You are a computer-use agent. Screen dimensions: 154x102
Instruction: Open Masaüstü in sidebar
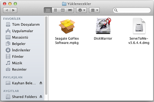(23, 37)
